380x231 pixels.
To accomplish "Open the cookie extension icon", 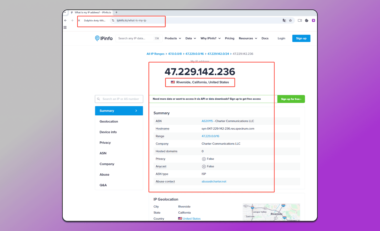I will 307,20.
